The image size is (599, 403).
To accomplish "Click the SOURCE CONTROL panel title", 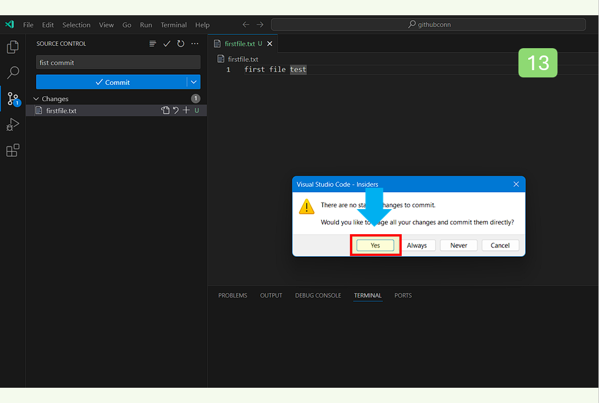I will 61,43.
